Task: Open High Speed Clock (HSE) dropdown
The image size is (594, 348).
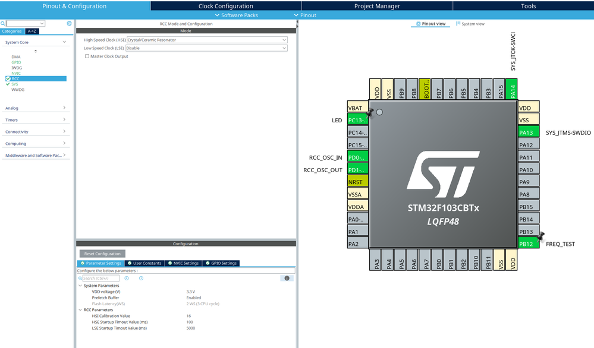Action: pos(207,40)
